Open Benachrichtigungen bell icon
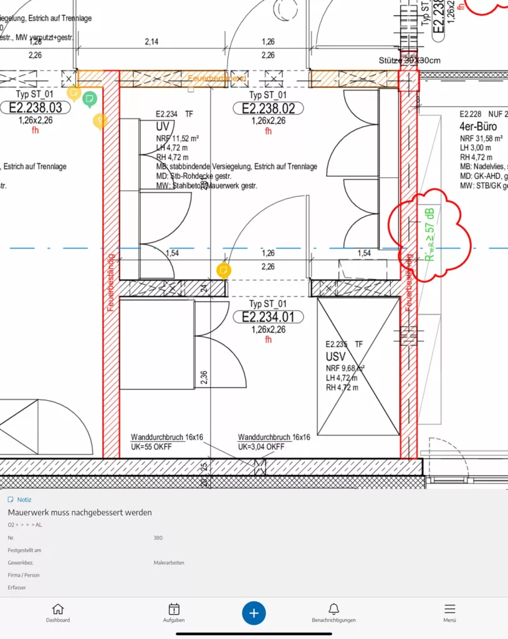 point(333,613)
